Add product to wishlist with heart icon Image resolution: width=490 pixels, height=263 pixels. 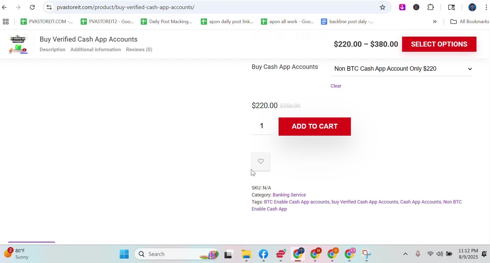(261, 161)
